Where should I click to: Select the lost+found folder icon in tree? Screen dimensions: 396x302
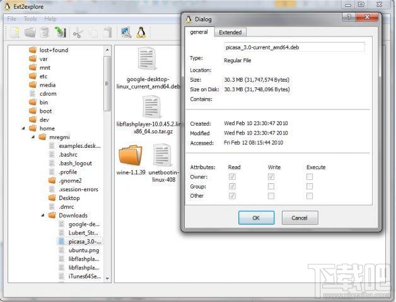33,50
